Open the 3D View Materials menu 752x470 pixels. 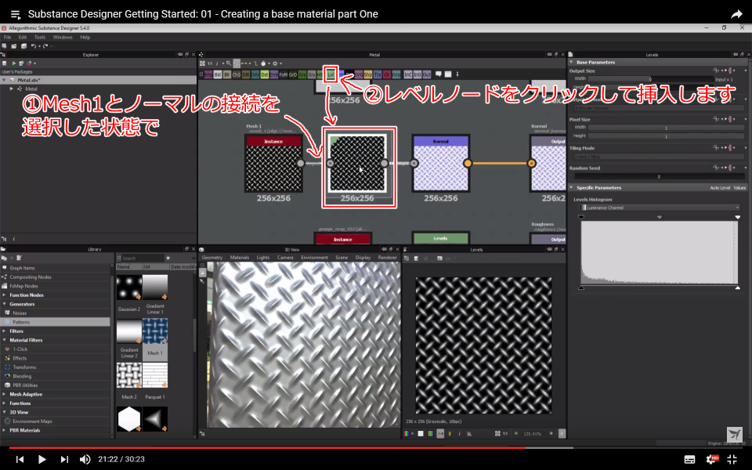(x=240, y=258)
